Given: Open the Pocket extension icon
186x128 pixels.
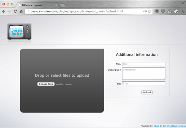Looking at the screenshot, I should [163, 11].
